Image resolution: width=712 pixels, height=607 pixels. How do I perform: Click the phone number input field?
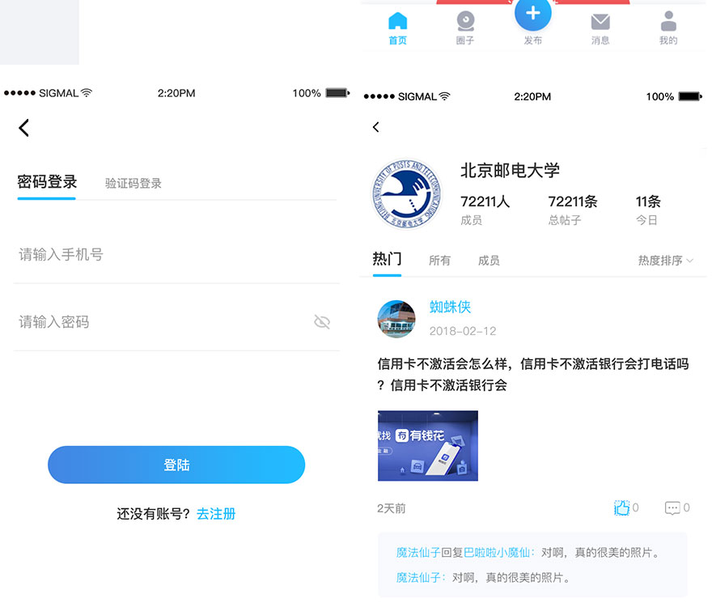[x=176, y=255]
